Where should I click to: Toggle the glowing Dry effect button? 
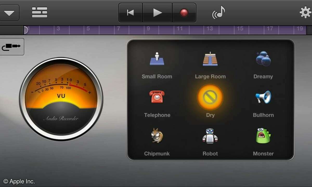[210, 97]
